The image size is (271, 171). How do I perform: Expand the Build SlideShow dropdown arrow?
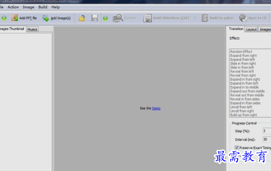pyautogui.click(x=195, y=18)
